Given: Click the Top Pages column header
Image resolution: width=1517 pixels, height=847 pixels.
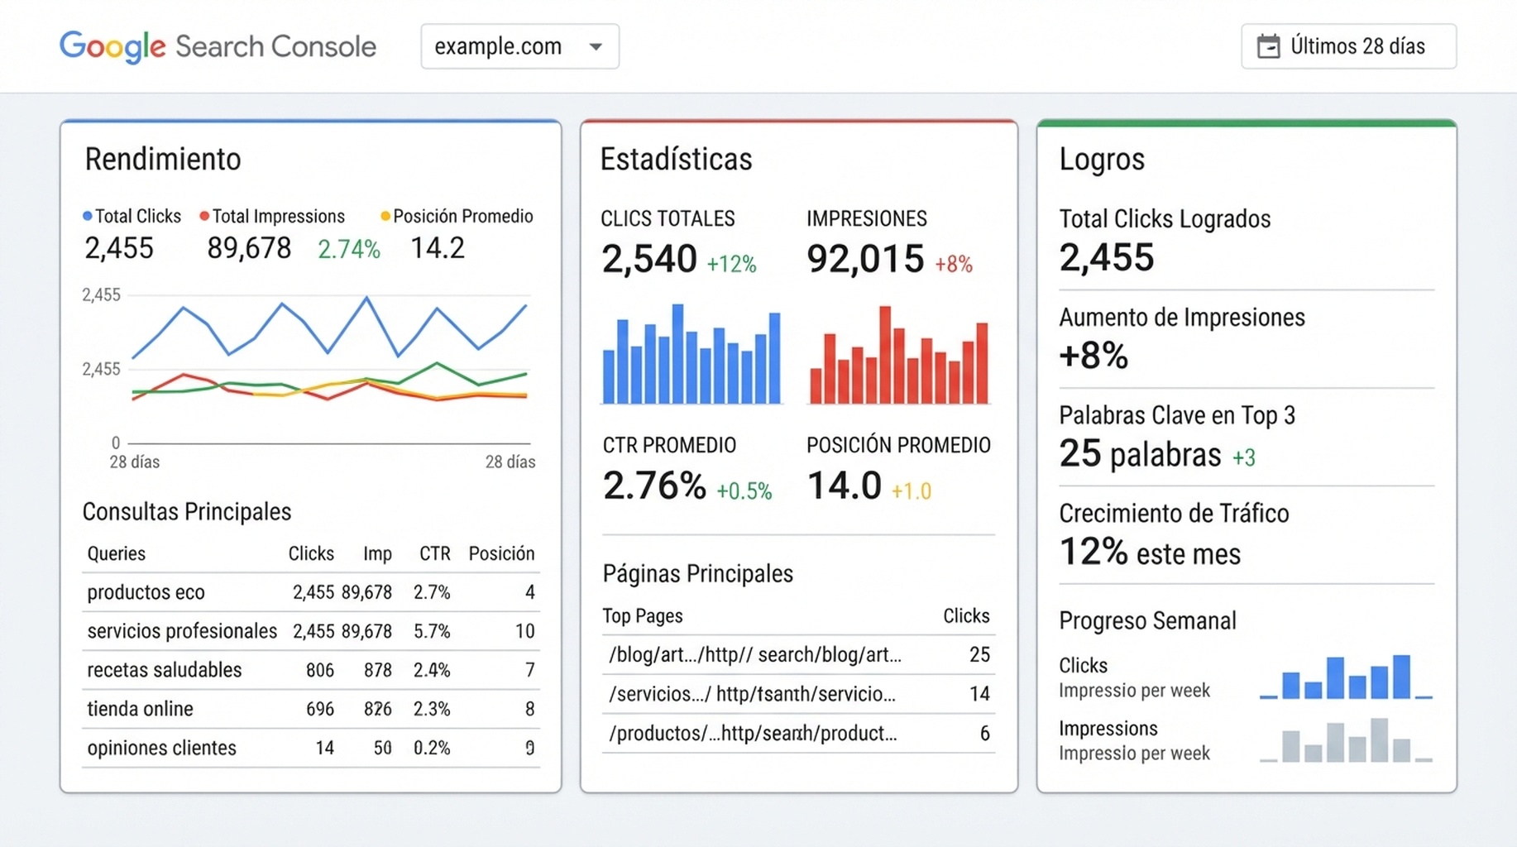Looking at the screenshot, I should (x=643, y=616).
